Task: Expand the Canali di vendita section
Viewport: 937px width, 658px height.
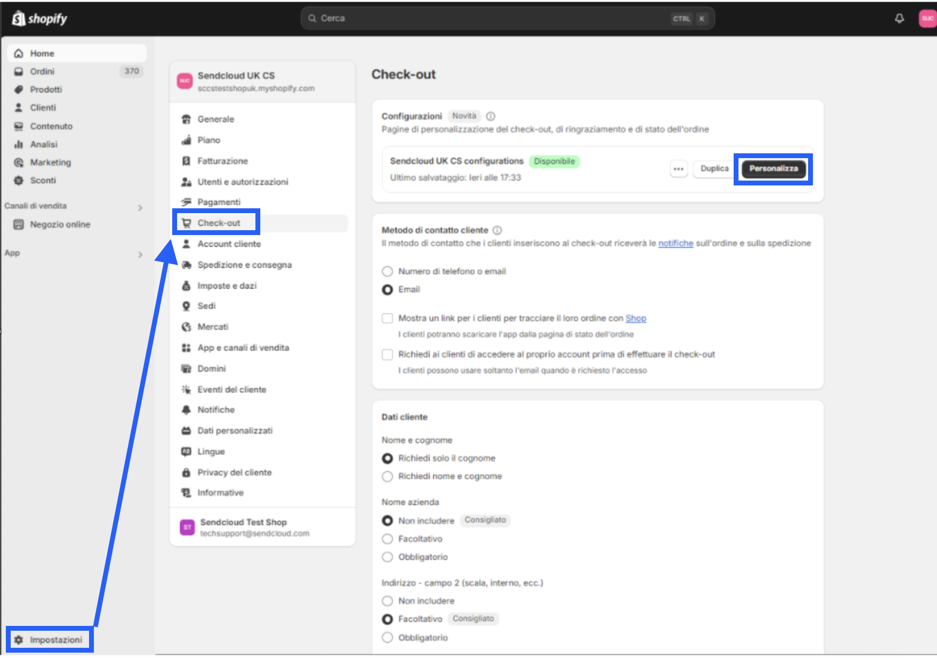Action: tap(140, 208)
